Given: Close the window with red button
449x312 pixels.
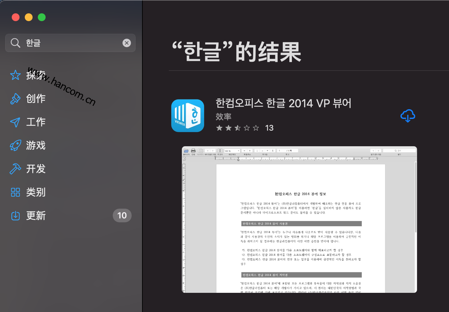Looking at the screenshot, I should point(16,17).
